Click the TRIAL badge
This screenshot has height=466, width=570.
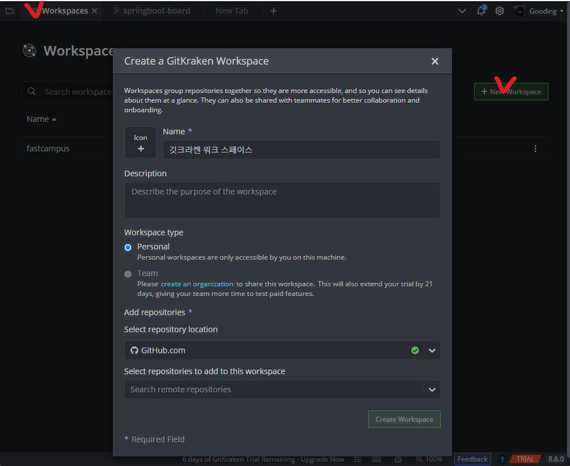coord(525,459)
